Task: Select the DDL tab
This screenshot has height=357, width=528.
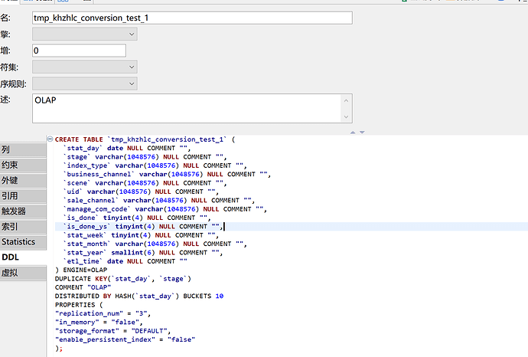Action: pyautogui.click(x=23, y=257)
